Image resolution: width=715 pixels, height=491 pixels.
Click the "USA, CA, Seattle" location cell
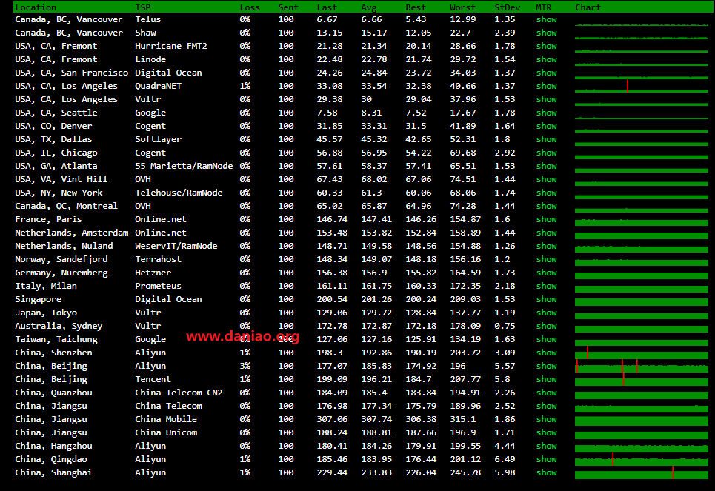(x=56, y=113)
